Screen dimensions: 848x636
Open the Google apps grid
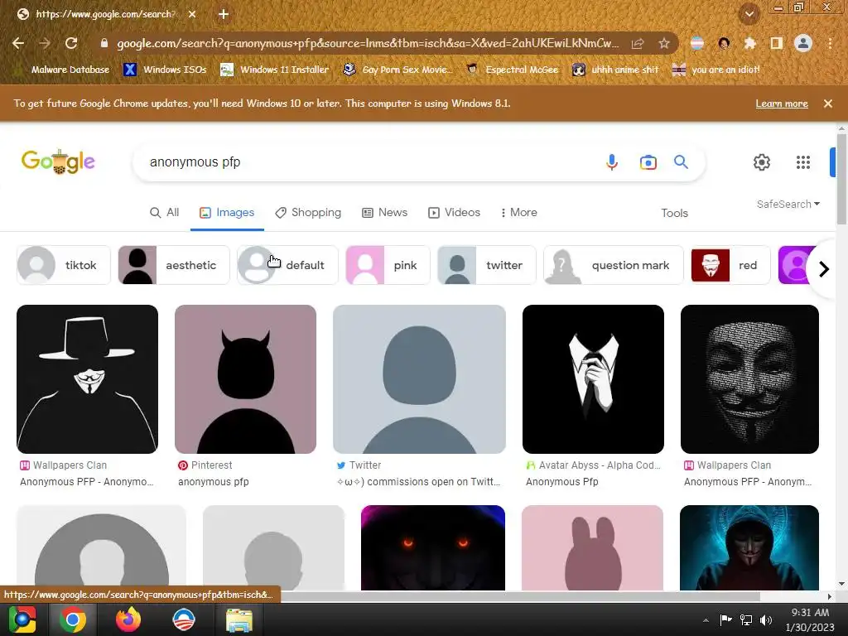point(803,162)
